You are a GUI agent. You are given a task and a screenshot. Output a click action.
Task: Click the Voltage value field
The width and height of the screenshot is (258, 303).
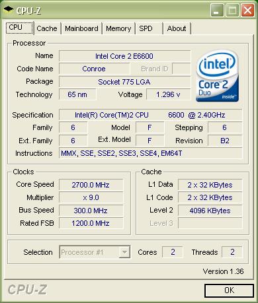click(x=169, y=94)
